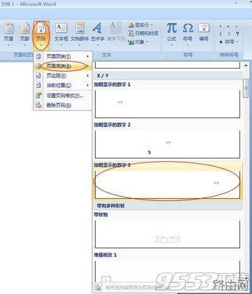Image resolution: width=252 pixels, height=294 pixels.
Task: Click the gallery scrollbar up arrow
Action: 246,65
